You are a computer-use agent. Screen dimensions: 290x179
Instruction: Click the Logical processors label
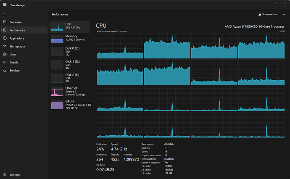[x=151, y=155]
